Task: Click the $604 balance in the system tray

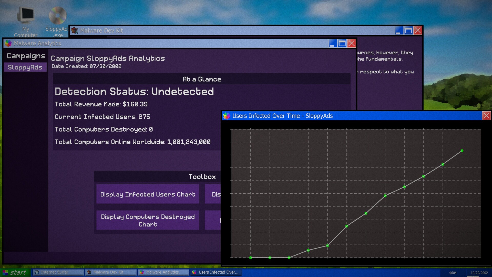Action: 453,272
